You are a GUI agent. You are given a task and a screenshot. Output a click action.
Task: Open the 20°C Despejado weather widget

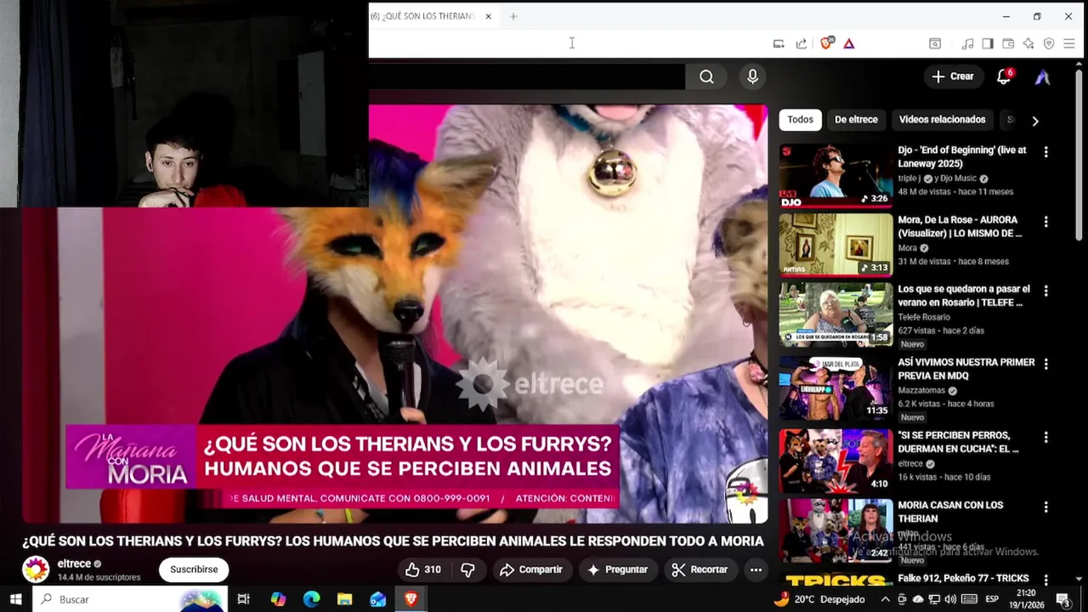click(x=819, y=599)
